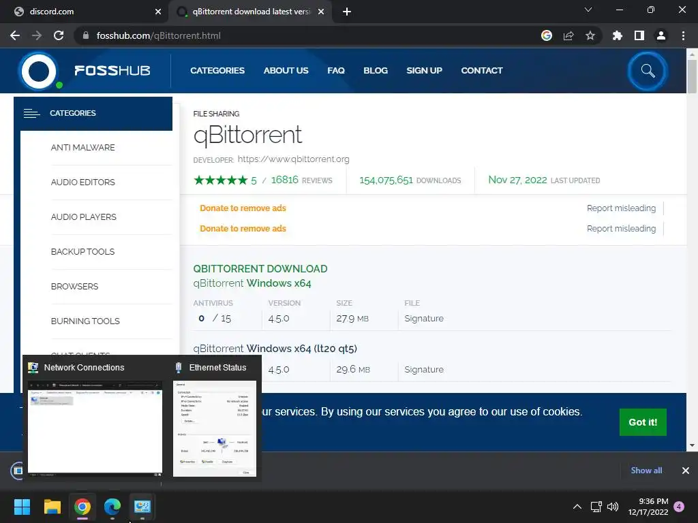
Task: Close the downloads bar
Action: [x=686, y=471]
